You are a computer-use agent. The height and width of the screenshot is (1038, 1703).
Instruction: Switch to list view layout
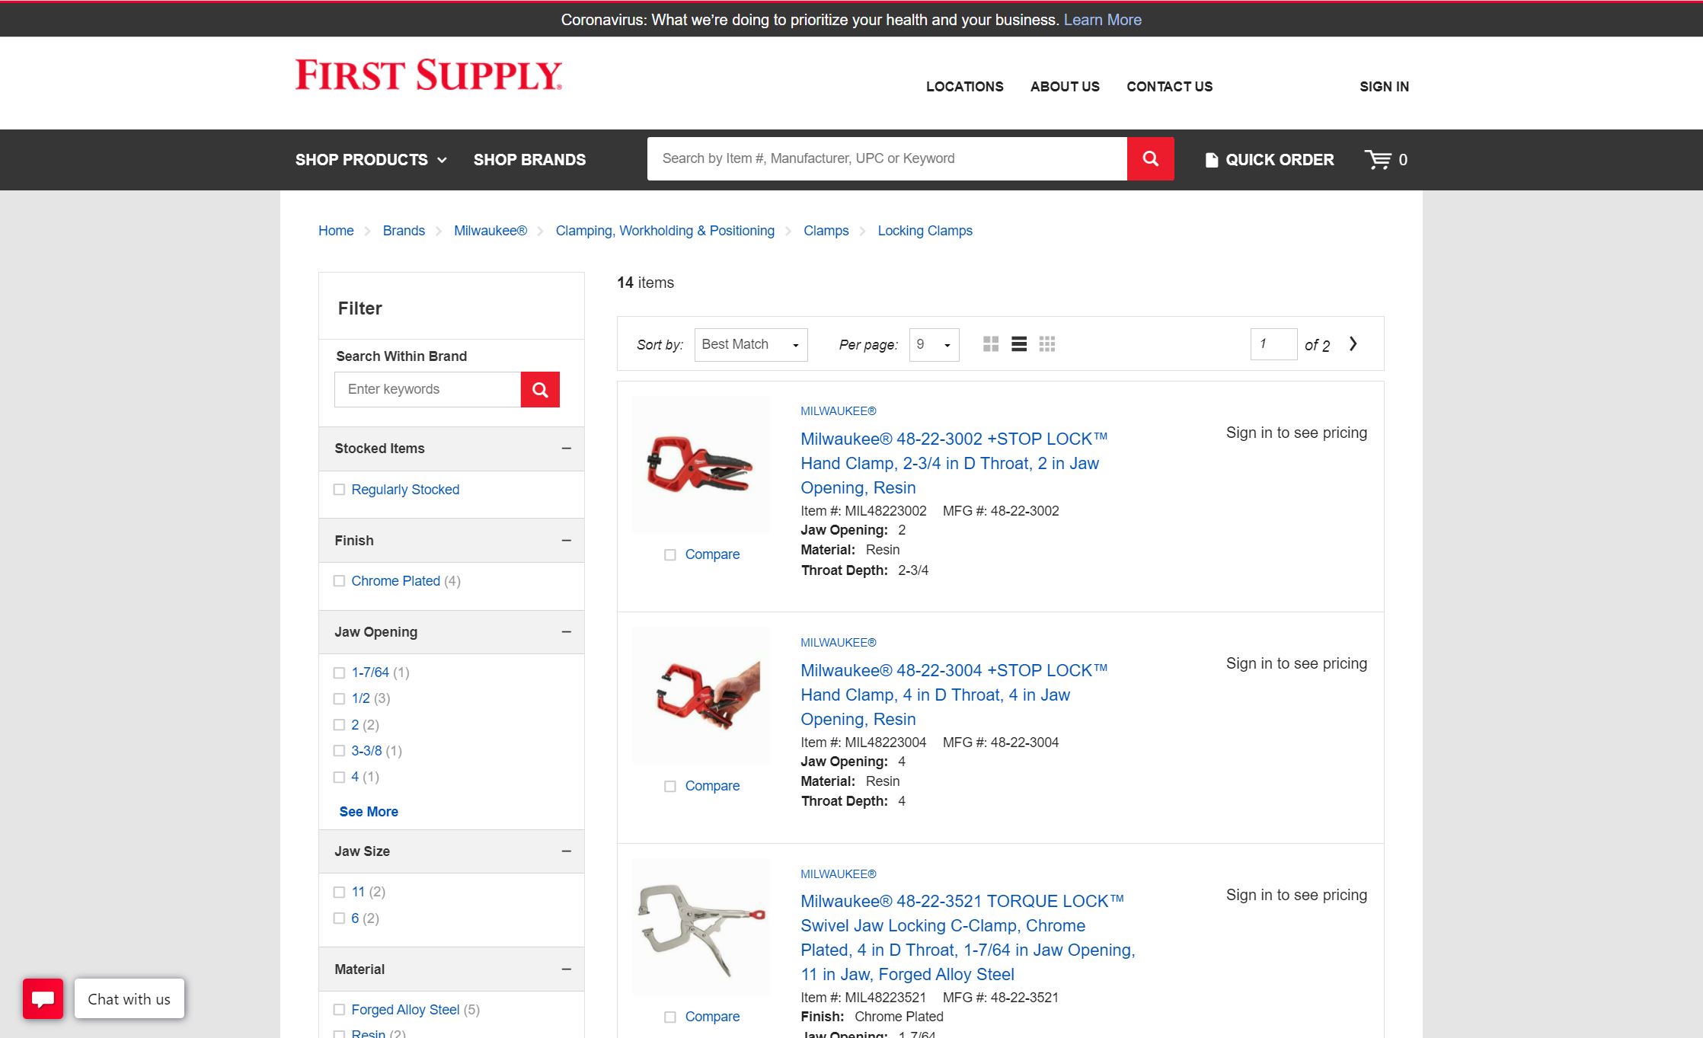1018,344
